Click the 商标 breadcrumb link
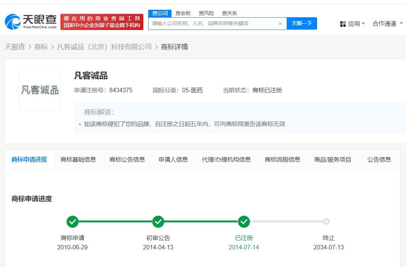The height and width of the screenshot is (267, 406). [41, 47]
